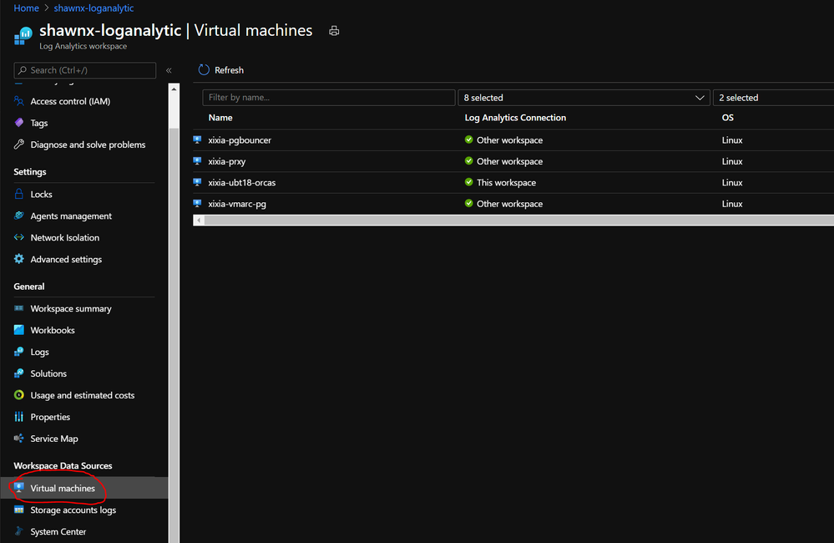This screenshot has width=834, height=543.
Task: Sort by Name column header
Action: coord(220,118)
